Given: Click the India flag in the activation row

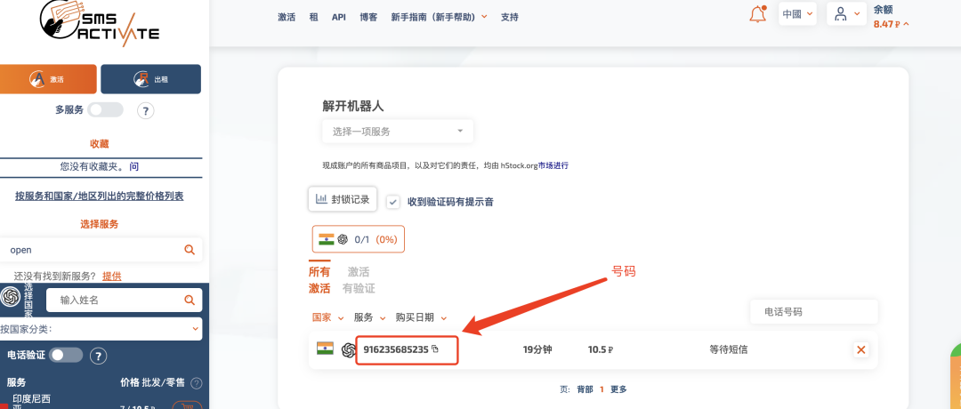Looking at the screenshot, I should click(x=325, y=349).
